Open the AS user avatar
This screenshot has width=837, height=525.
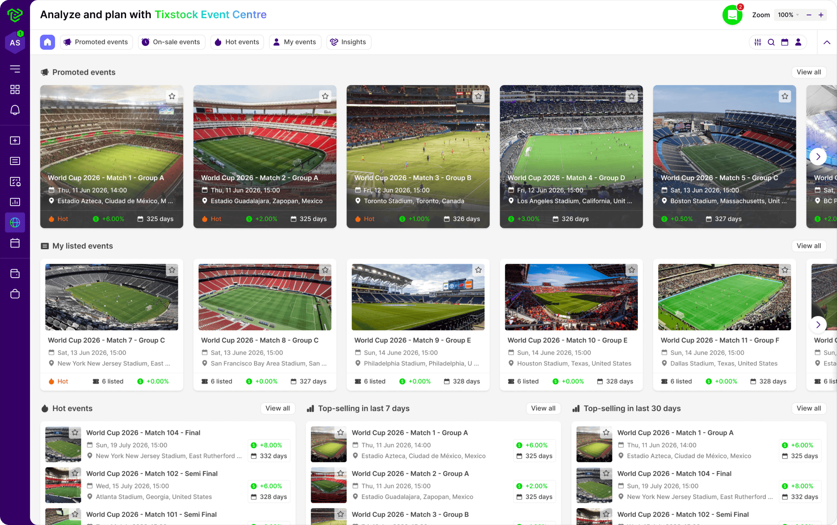(15, 42)
